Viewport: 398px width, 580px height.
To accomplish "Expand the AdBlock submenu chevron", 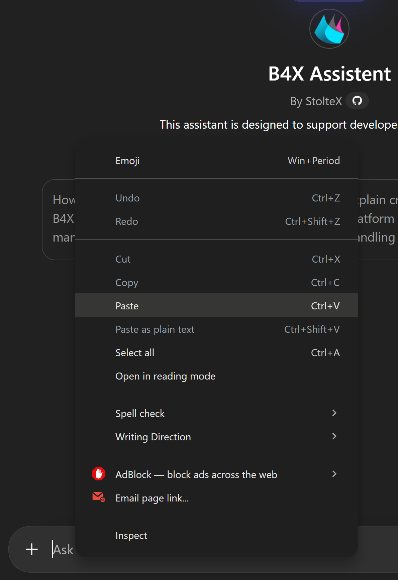I will pos(334,474).
